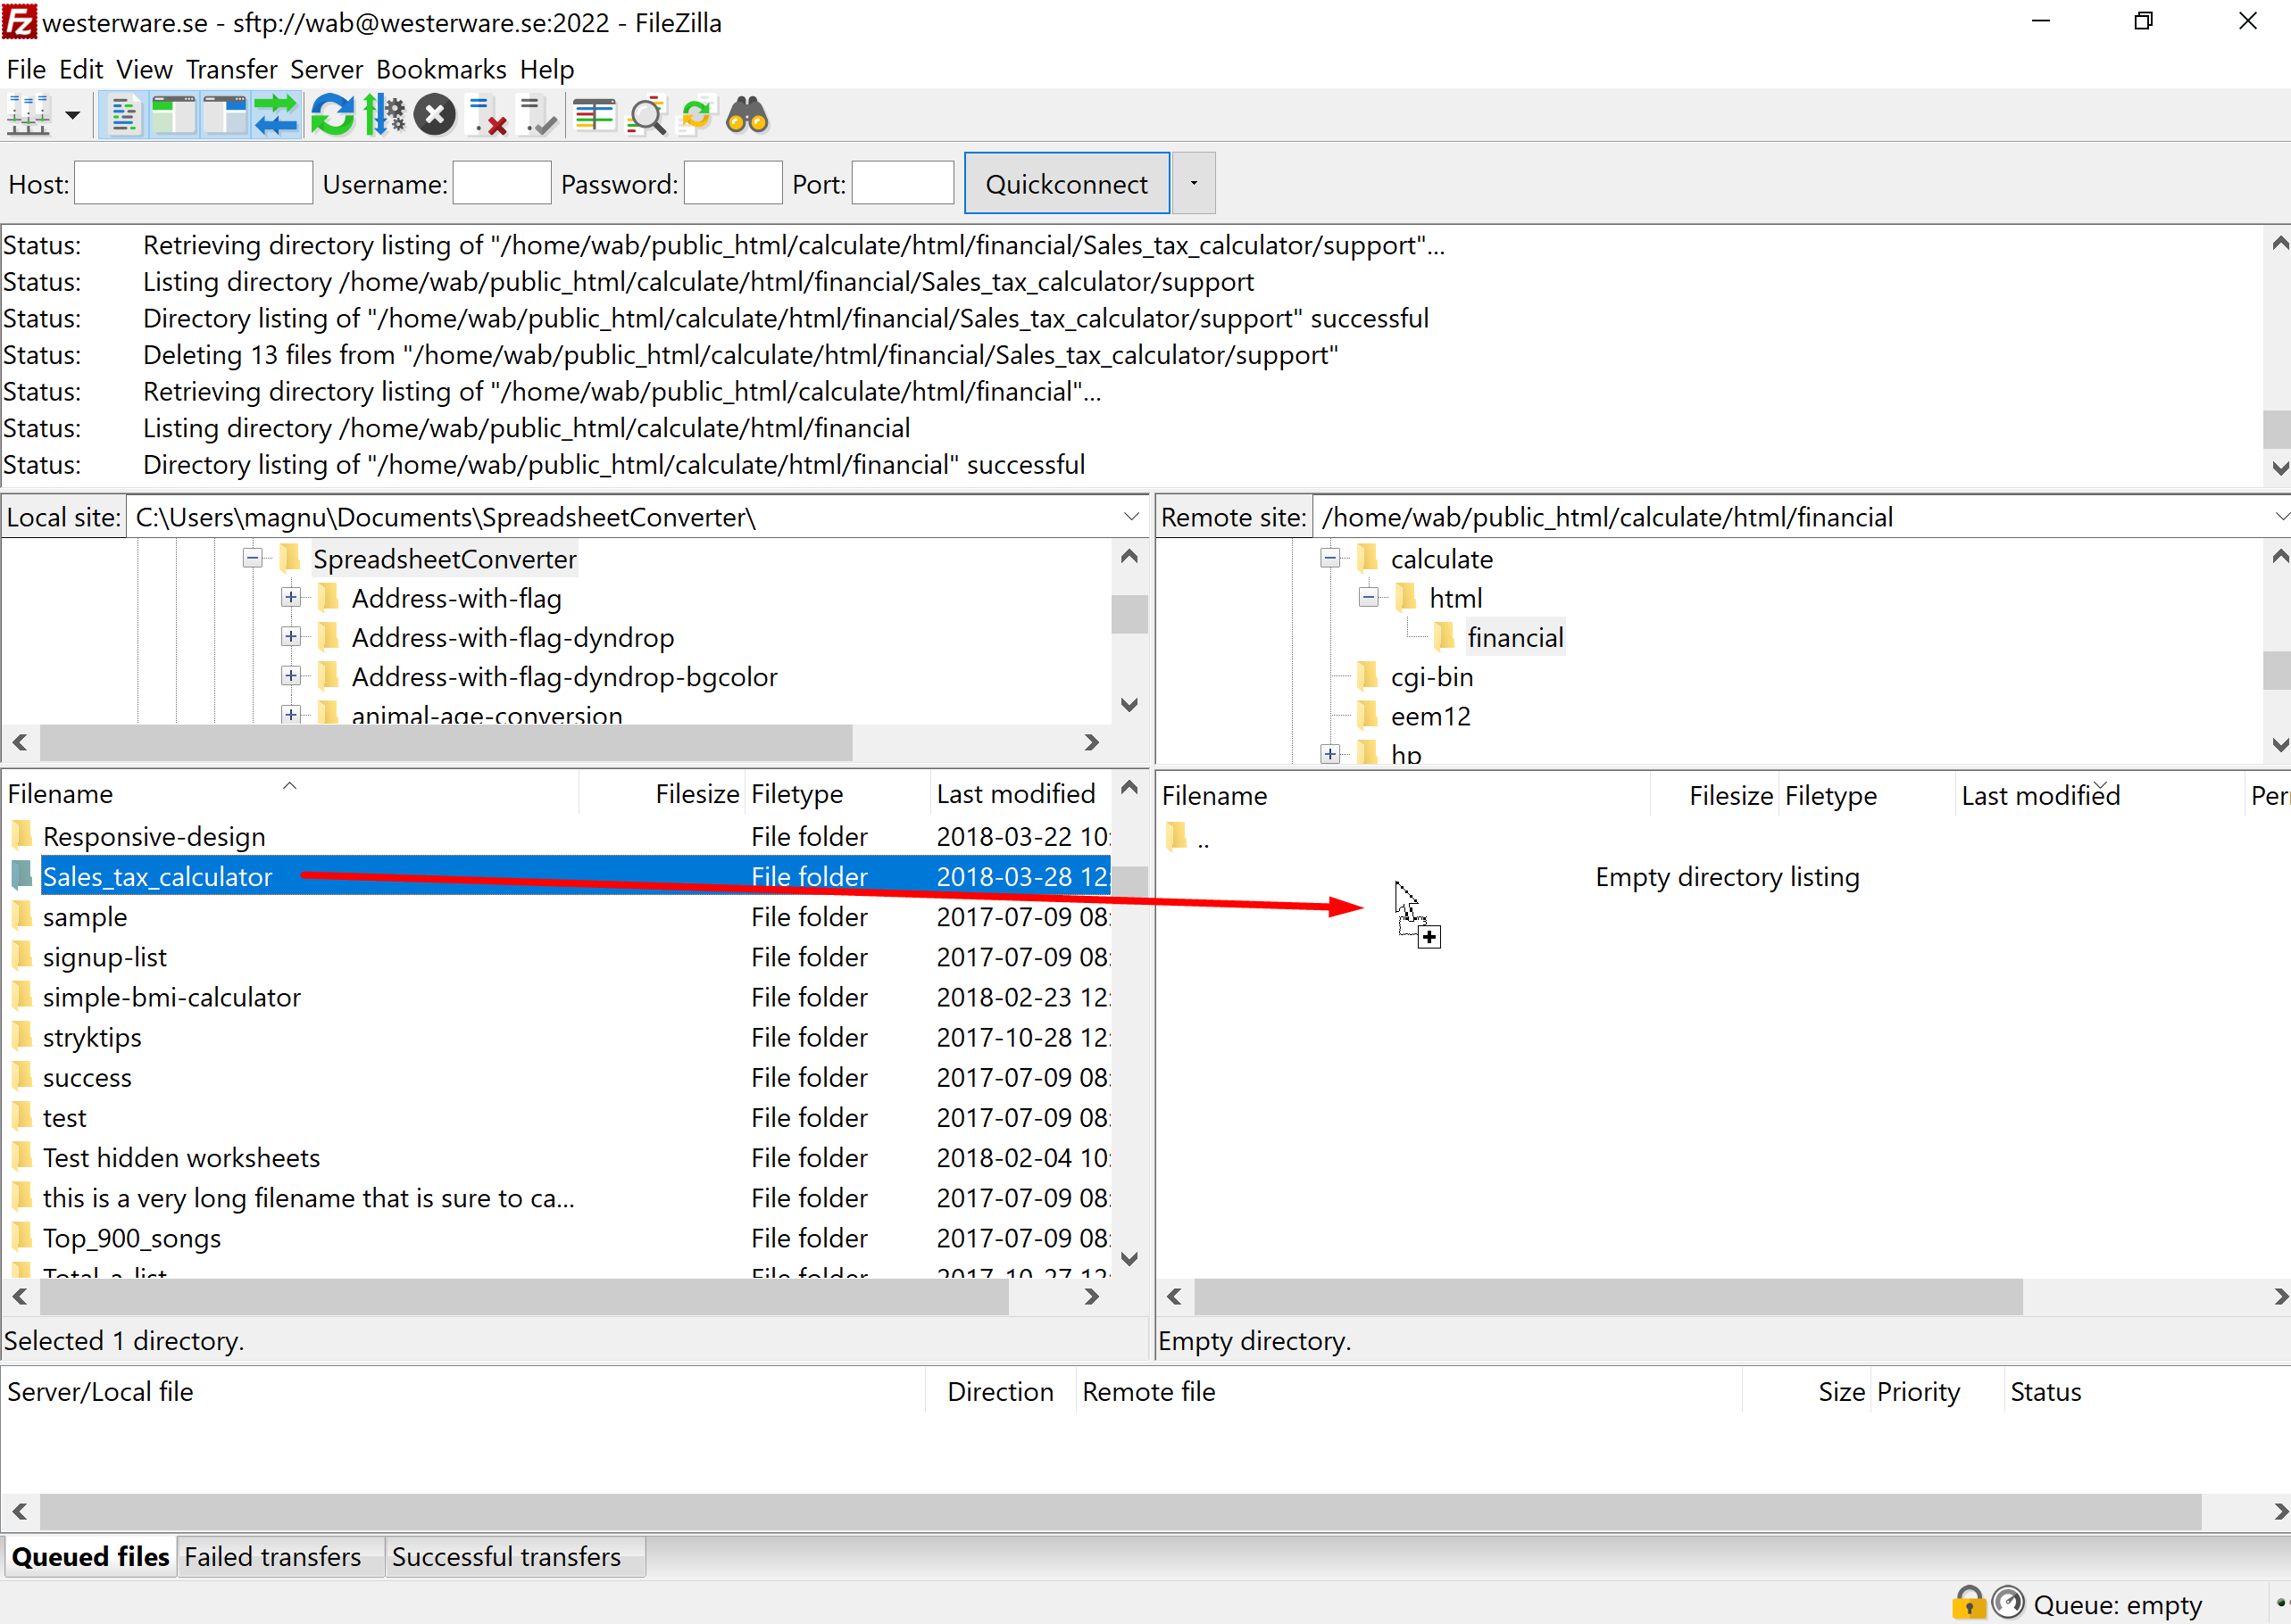Disconnect from server icon
The height and width of the screenshot is (1624, 2291).
click(487, 116)
